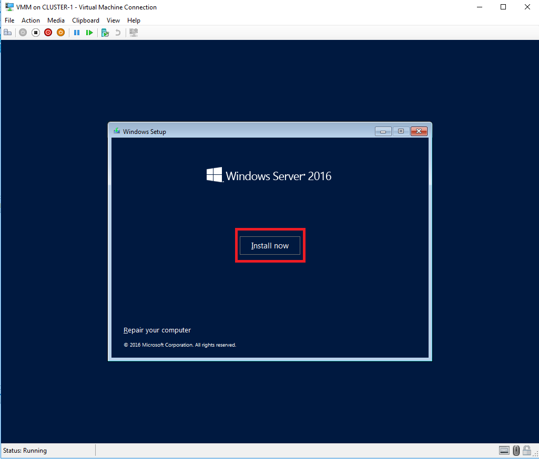This screenshot has width=539, height=459.
Task: Open the Help menu
Action: pyautogui.click(x=134, y=20)
